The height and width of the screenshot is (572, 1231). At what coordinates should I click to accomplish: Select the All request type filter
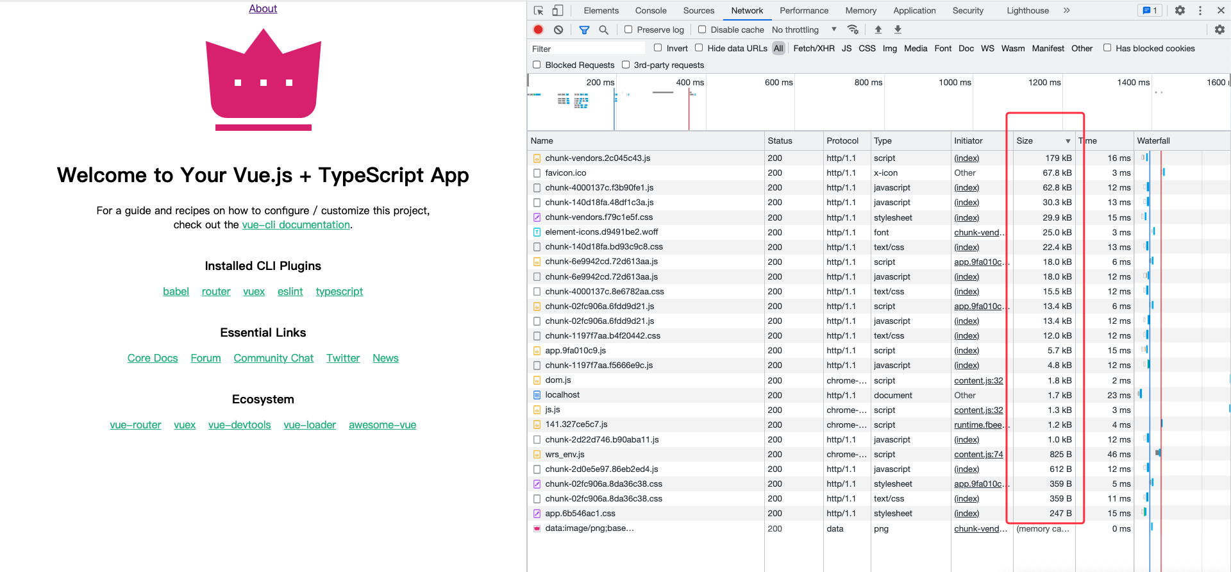click(x=778, y=48)
